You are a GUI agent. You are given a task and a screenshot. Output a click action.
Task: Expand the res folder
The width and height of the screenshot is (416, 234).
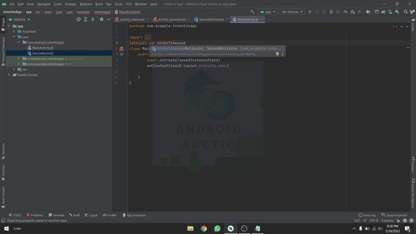pyautogui.click(x=14, y=70)
